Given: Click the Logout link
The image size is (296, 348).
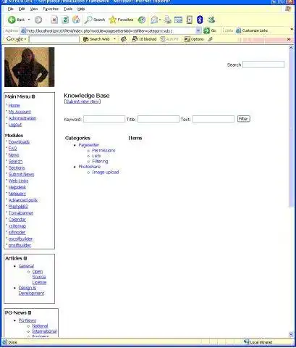Looking at the screenshot, I should (x=15, y=125).
